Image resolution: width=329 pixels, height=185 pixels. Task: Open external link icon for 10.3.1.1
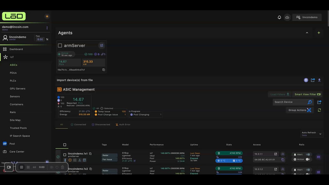pyautogui.click(x=276, y=154)
